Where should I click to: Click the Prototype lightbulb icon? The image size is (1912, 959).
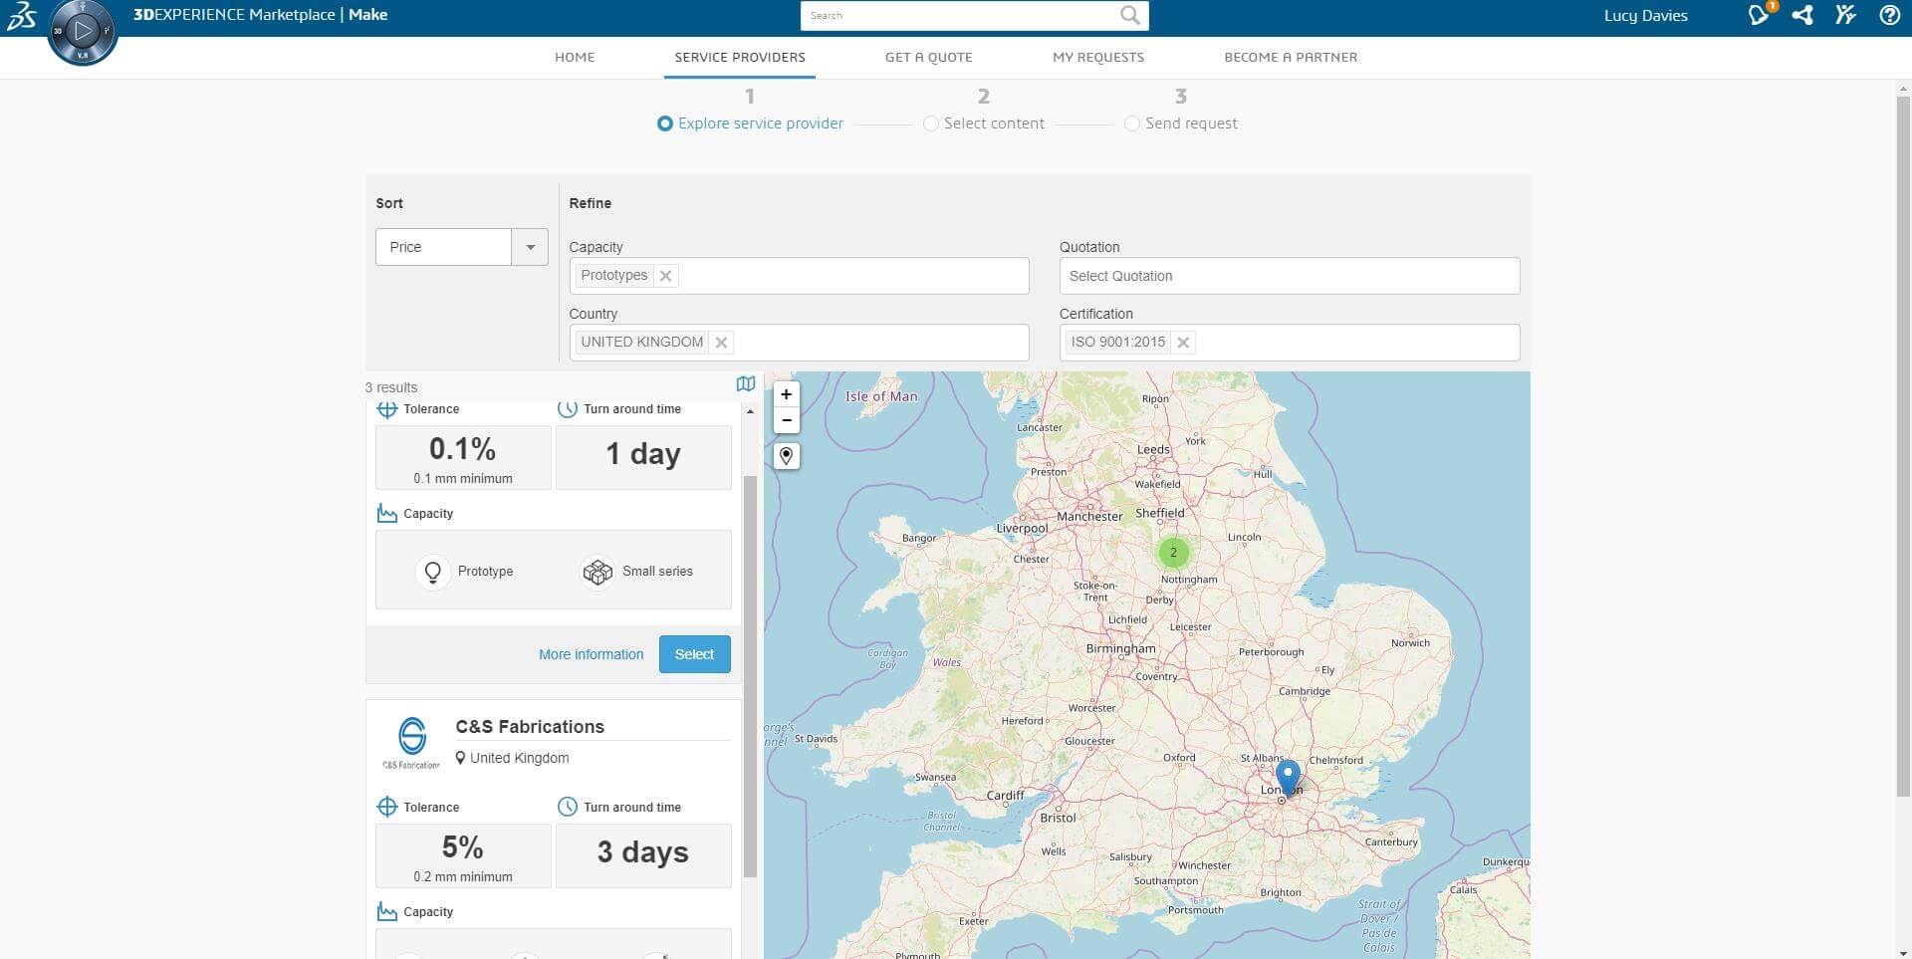click(432, 572)
